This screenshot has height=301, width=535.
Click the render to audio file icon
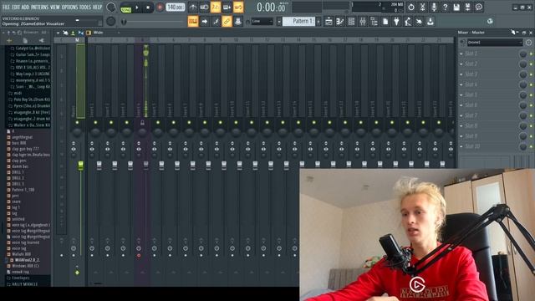[x=467, y=8]
